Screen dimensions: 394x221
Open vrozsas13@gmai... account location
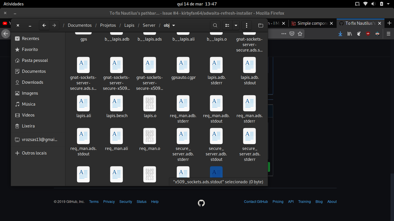click(38, 140)
